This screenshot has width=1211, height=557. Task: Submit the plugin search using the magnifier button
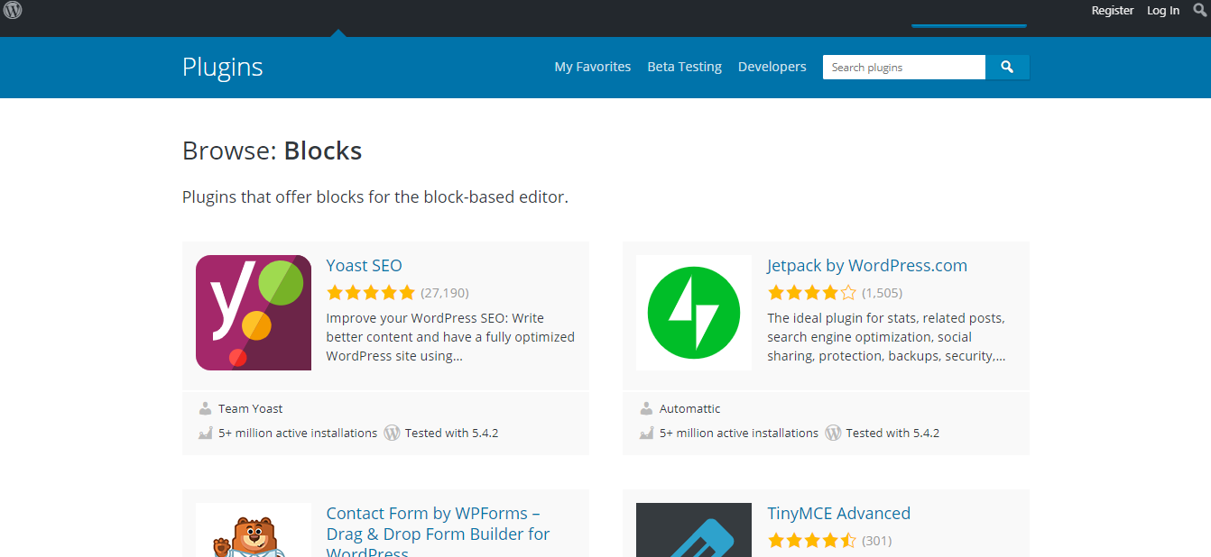tap(1007, 67)
